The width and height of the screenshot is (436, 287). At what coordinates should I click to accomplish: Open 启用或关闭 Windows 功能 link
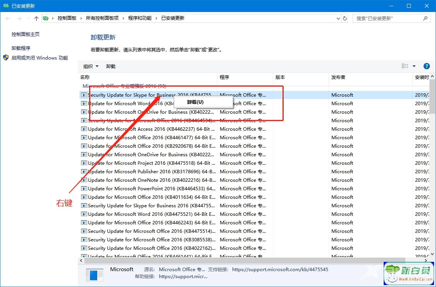point(40,58)
